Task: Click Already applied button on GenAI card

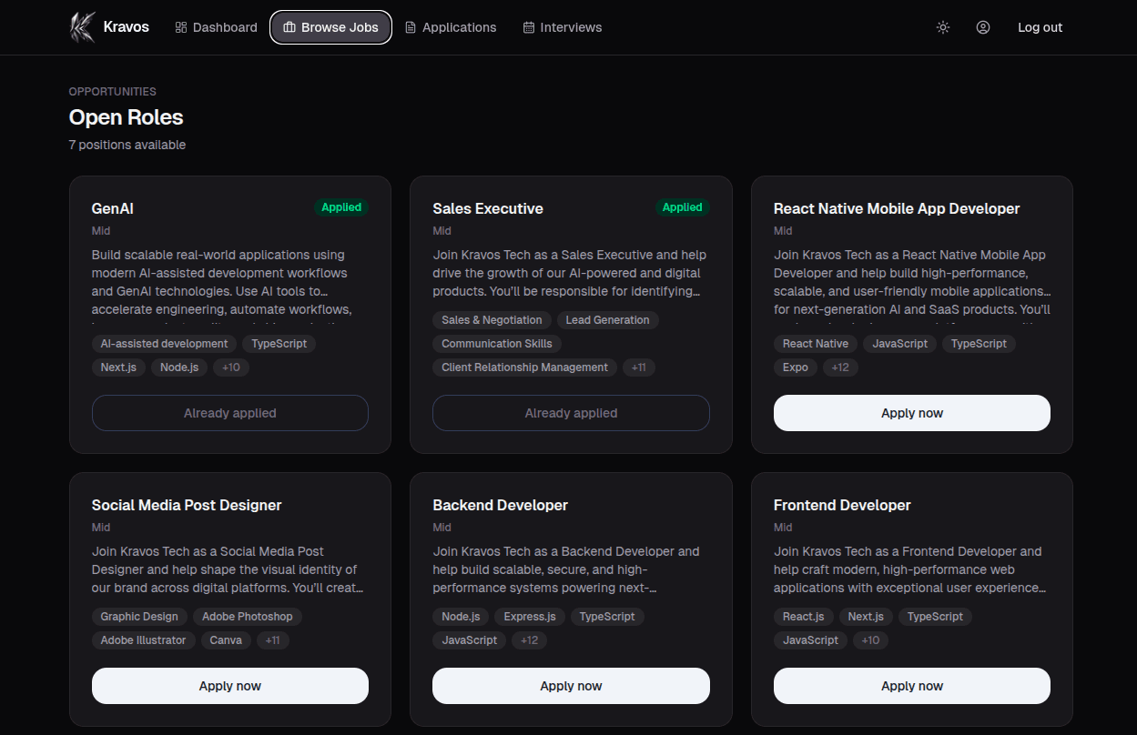Action: (230, 413)
